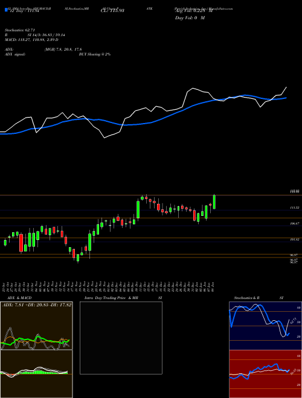Click the 'Day Vol: 0 M' readout
This screenshot has width=302, height=398.
coord(190,18)
